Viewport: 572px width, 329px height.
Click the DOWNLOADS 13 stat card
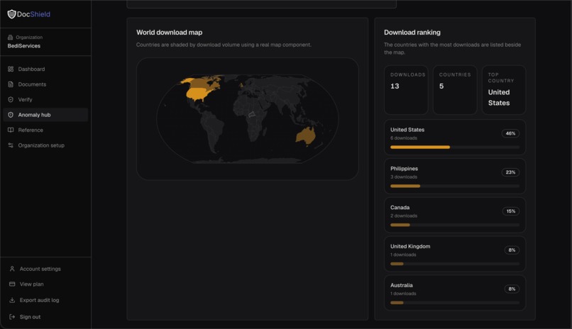pos(406,90)
